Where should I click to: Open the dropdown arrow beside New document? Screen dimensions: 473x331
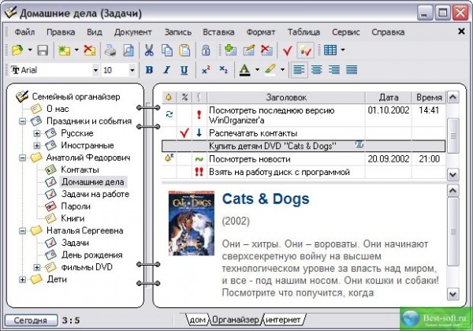(76, 50)
